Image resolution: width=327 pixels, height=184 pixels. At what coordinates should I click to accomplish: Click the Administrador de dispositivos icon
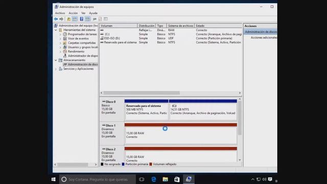[x=65, y=56]
